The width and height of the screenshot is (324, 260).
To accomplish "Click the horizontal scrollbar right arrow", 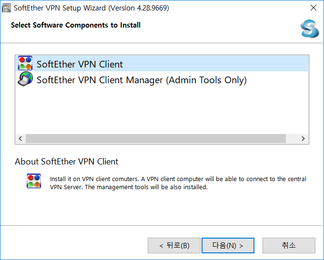I will pos(303,139).
